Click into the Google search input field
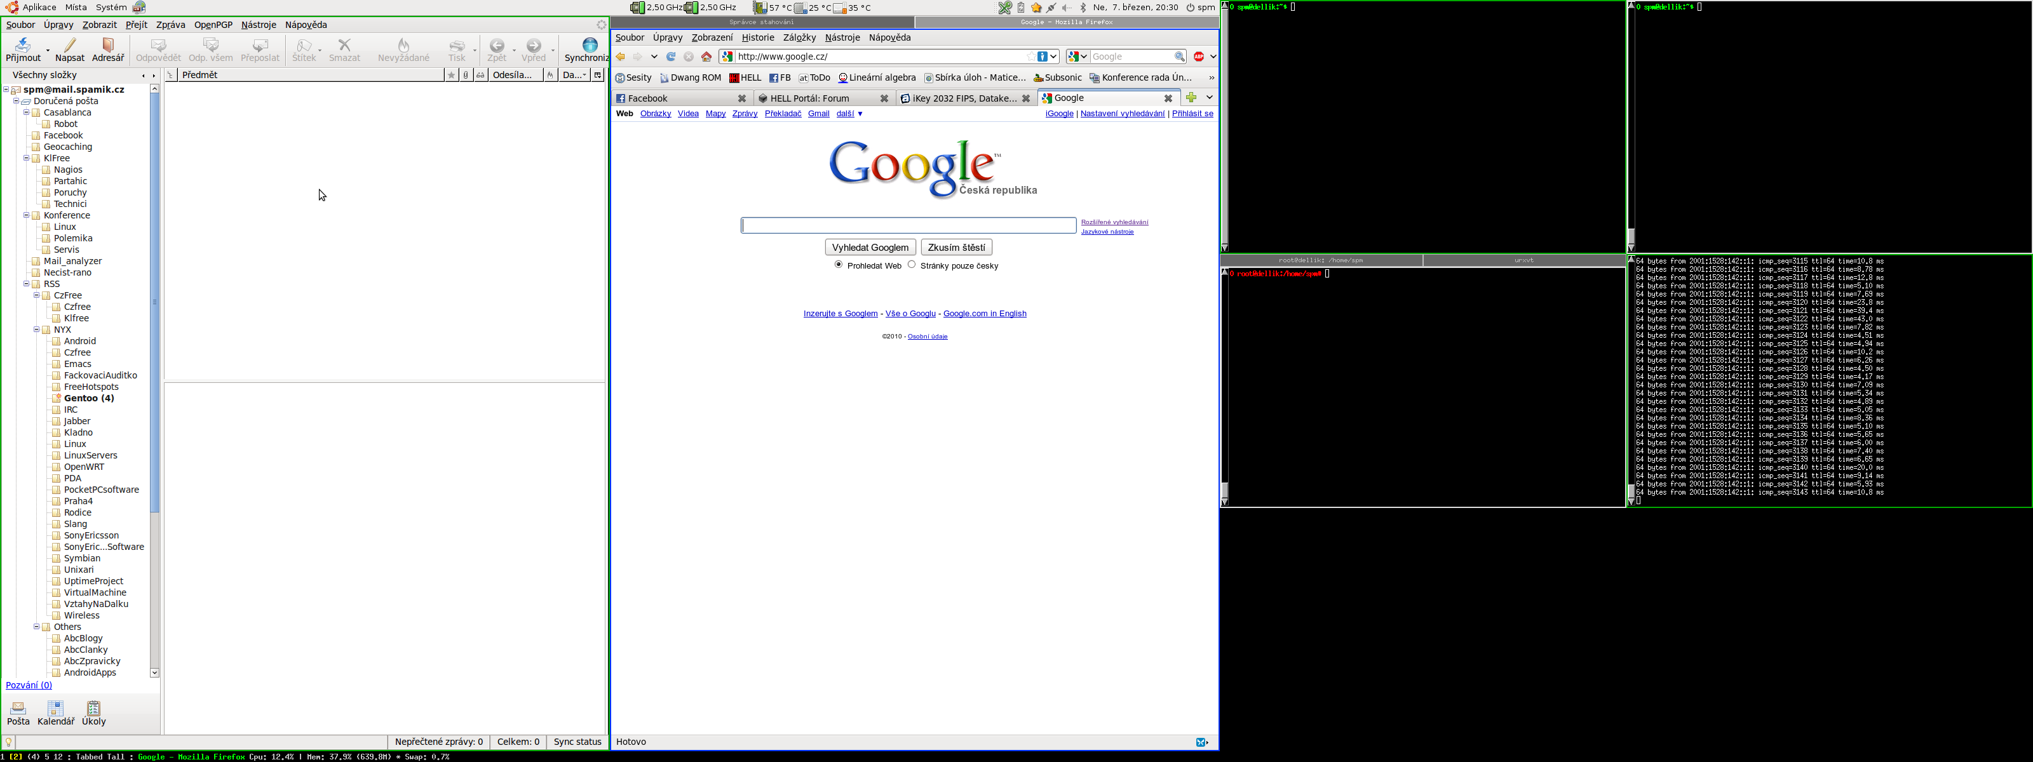Image resolution: width=2033 pixels, height=762 pixels. coord(908,225)
